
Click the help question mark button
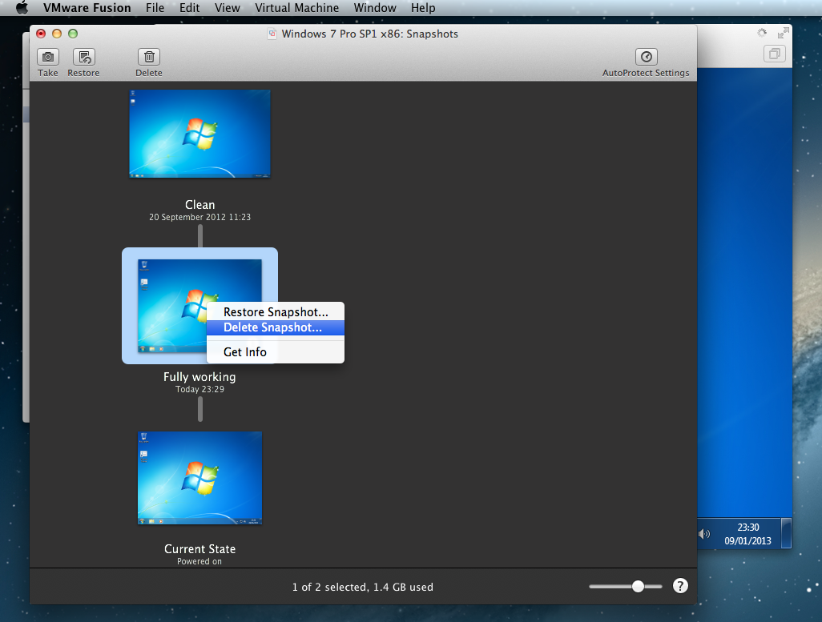(680, 587)
